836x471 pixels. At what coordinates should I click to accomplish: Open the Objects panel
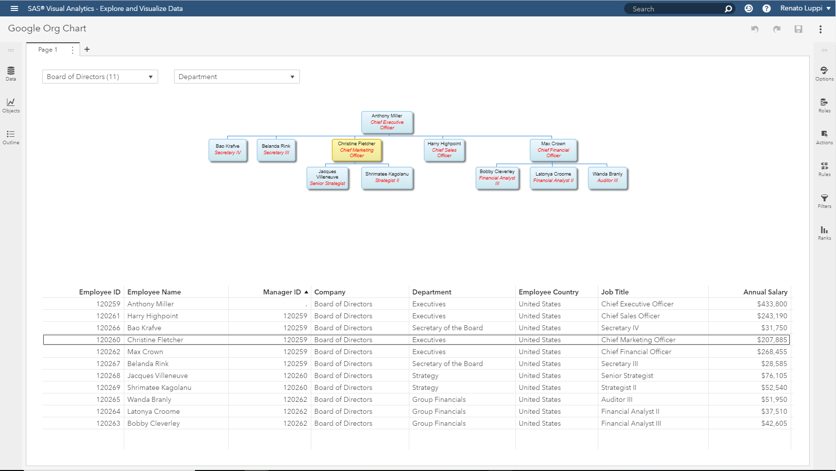click(10, 105)
